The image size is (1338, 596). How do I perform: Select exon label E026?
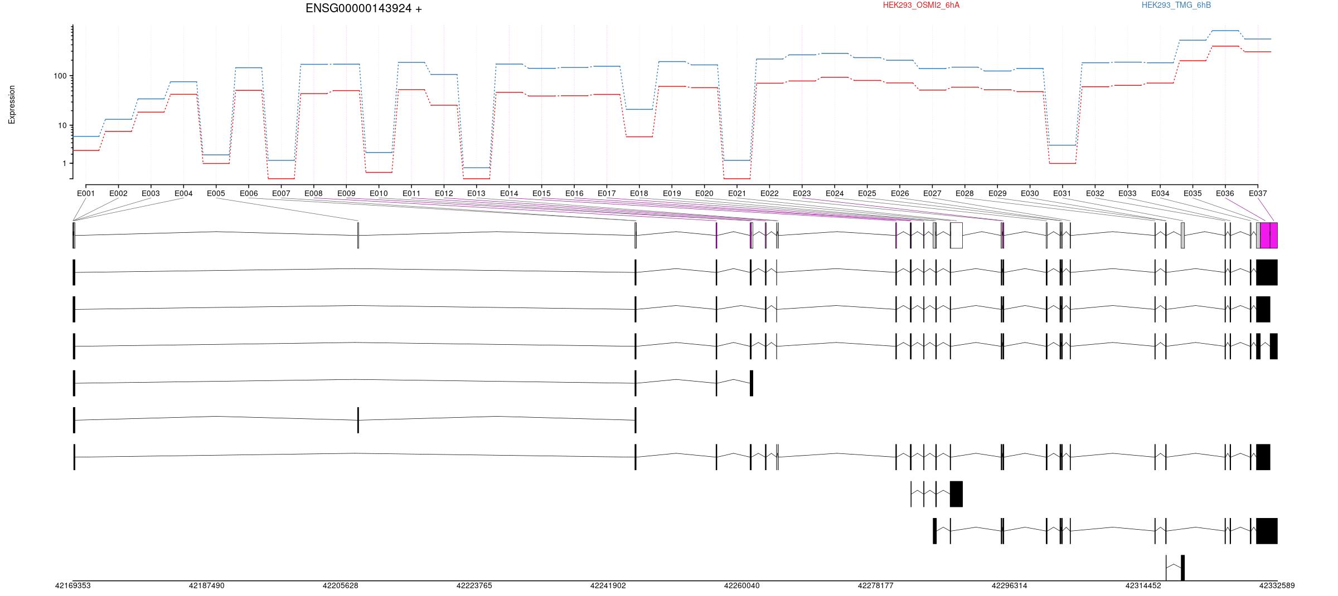point(900,193)
